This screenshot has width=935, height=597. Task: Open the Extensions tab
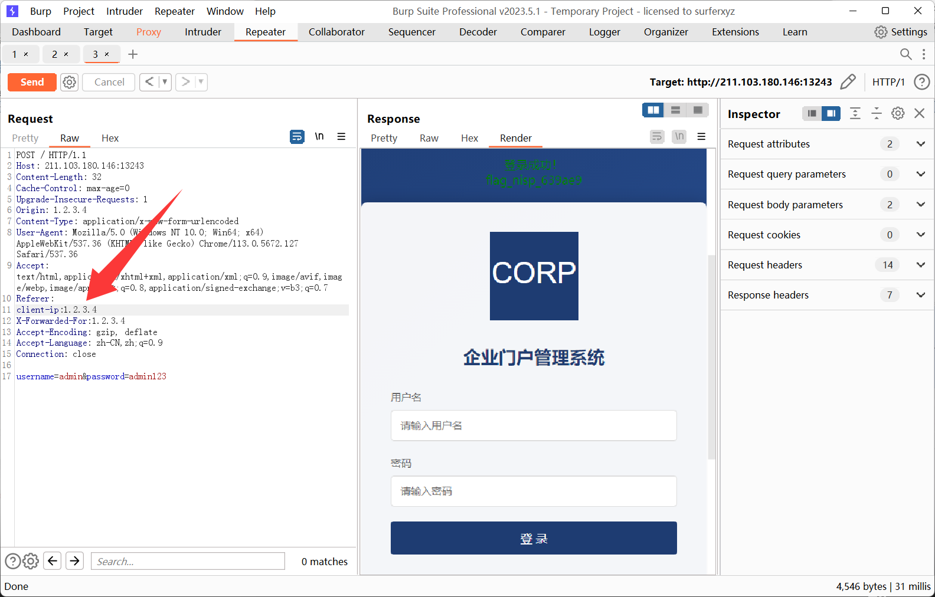pyautogui.click(x=735, y=32)
